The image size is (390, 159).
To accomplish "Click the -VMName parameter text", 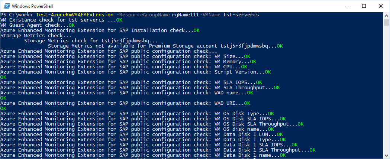I will pyautogui.click(x=210, y=14).
